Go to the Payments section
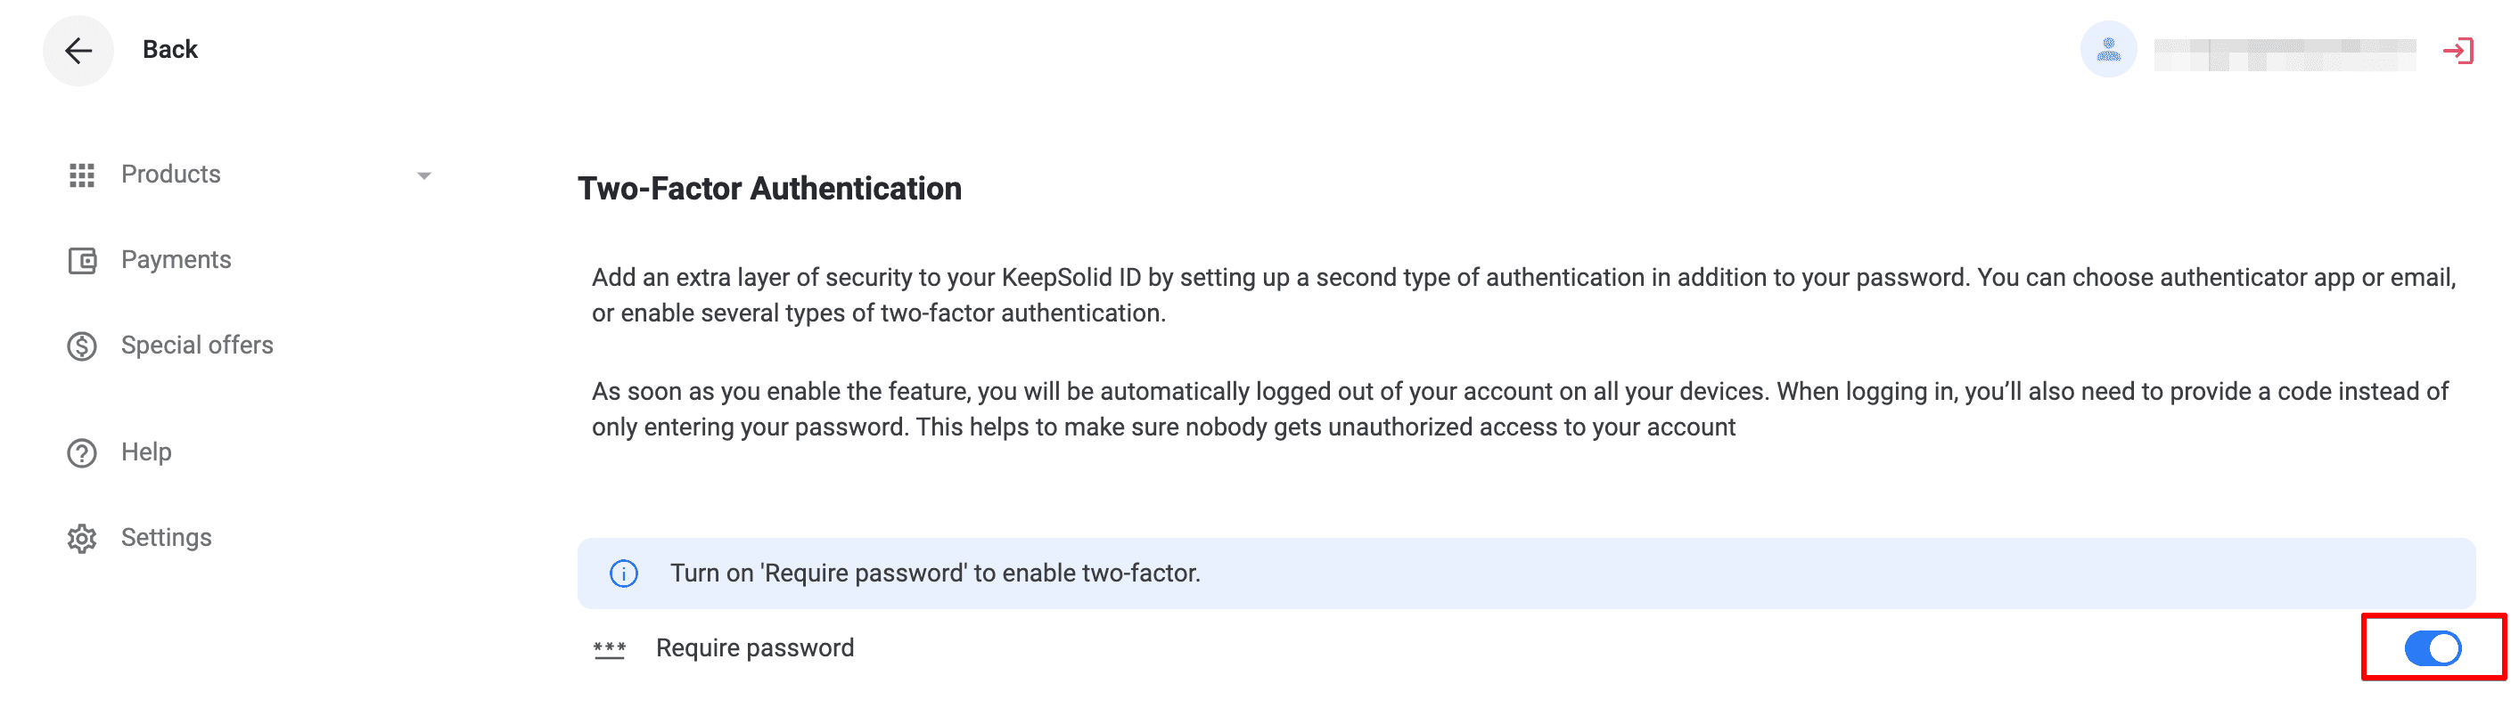Viewport: 2519px width, 716px height. (176, 260)
